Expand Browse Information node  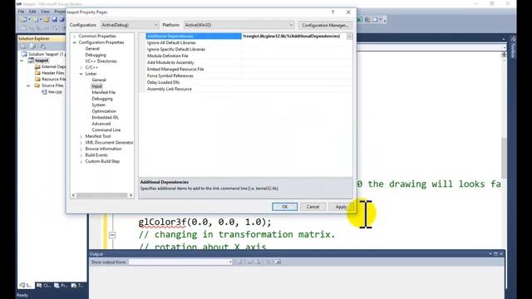tap(81, 149)
